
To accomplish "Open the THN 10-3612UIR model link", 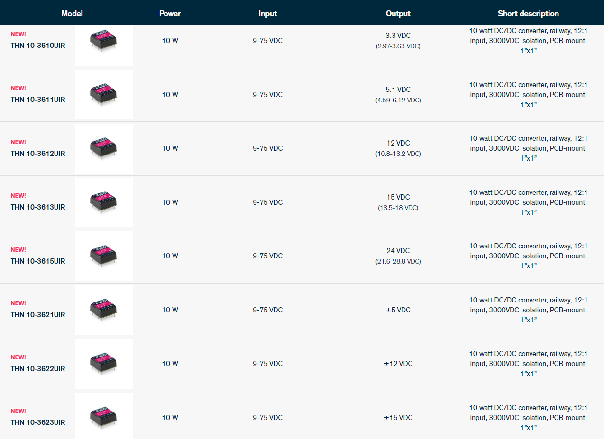I will point(38,154).
